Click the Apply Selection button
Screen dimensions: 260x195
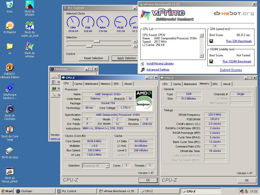coord(125,58)
